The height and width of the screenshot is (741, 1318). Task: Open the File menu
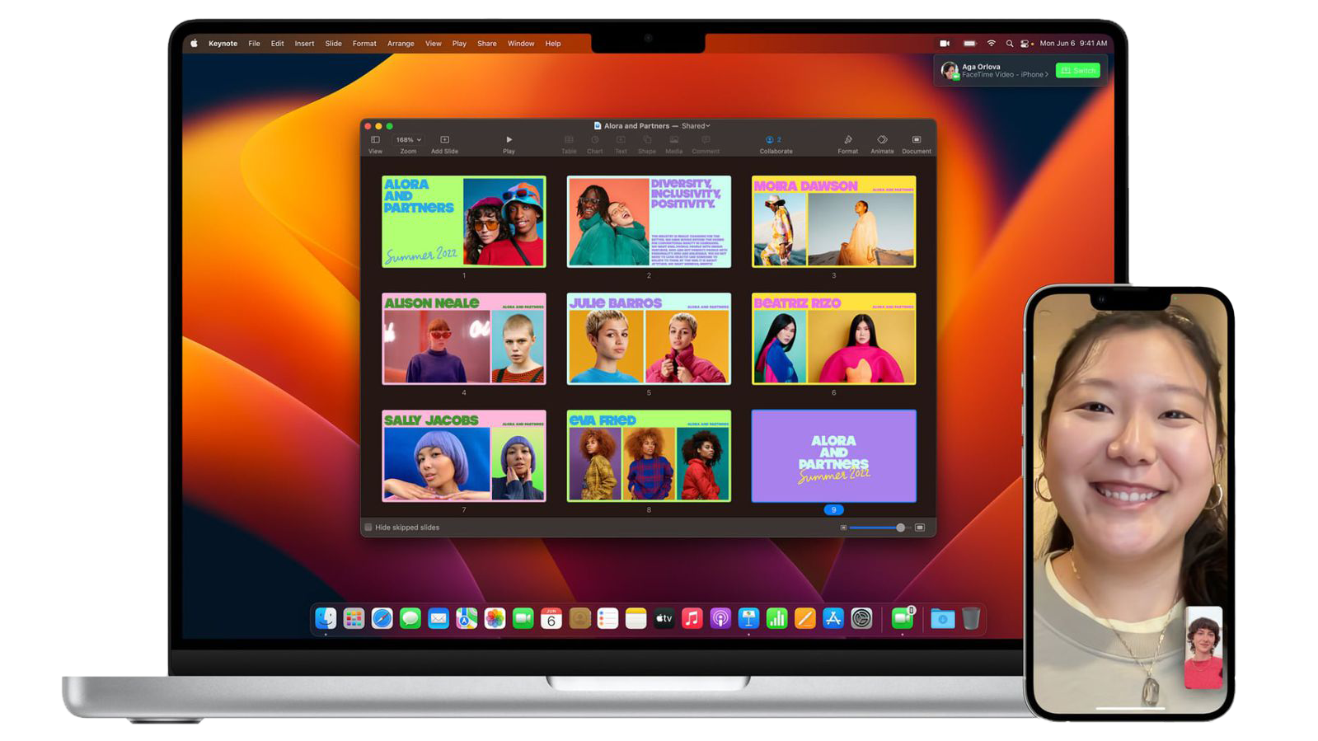(254, 44)
